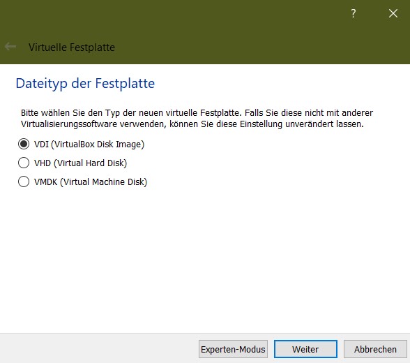
Task: Click the Dateityp der Festplatte heading
Action: [85, 84]
